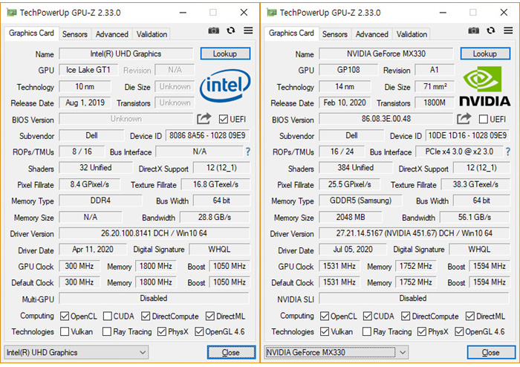Screen dimensions: 520x367
Task: Open the hamburger menu in Intel GPU-Z window
Action: pos(248,30)
